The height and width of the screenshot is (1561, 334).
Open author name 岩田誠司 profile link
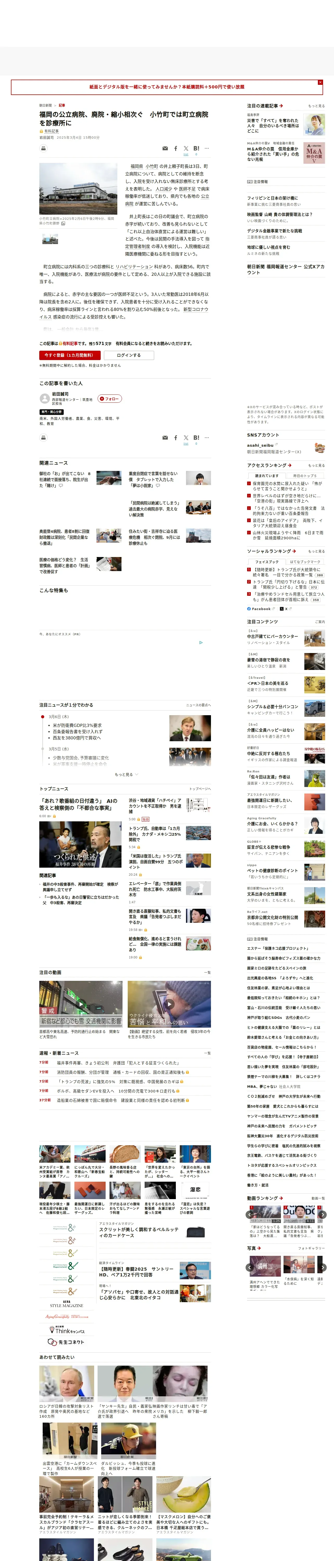pos(60,394)
